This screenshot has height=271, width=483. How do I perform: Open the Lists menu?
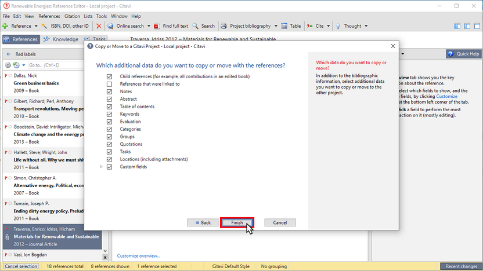88,16
